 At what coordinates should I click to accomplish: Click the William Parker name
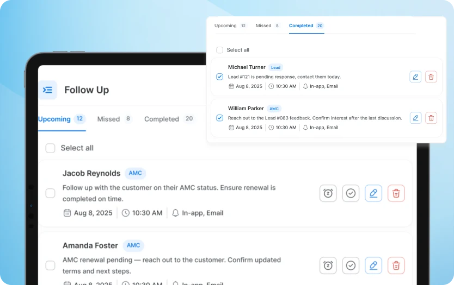coord(246,109)
